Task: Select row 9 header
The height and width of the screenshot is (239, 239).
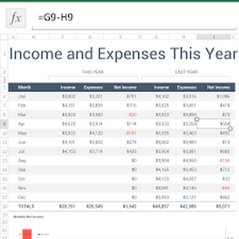Action: coord(4,124)
